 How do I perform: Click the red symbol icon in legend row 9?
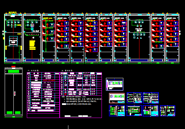[x=65, y=94]
